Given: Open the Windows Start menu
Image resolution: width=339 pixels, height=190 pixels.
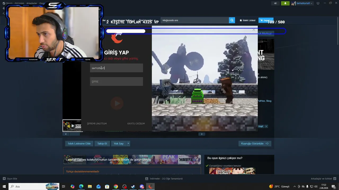Looking at the screenshot, I should tap(4, 187).
